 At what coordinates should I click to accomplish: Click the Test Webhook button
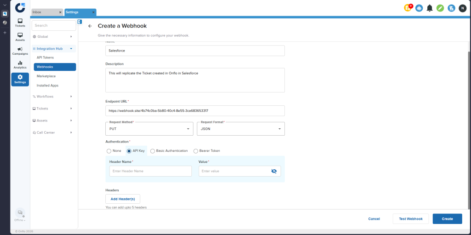pos(411,219)
